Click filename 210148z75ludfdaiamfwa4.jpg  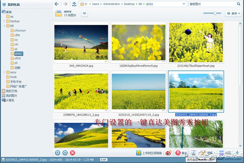coord(196,66)
